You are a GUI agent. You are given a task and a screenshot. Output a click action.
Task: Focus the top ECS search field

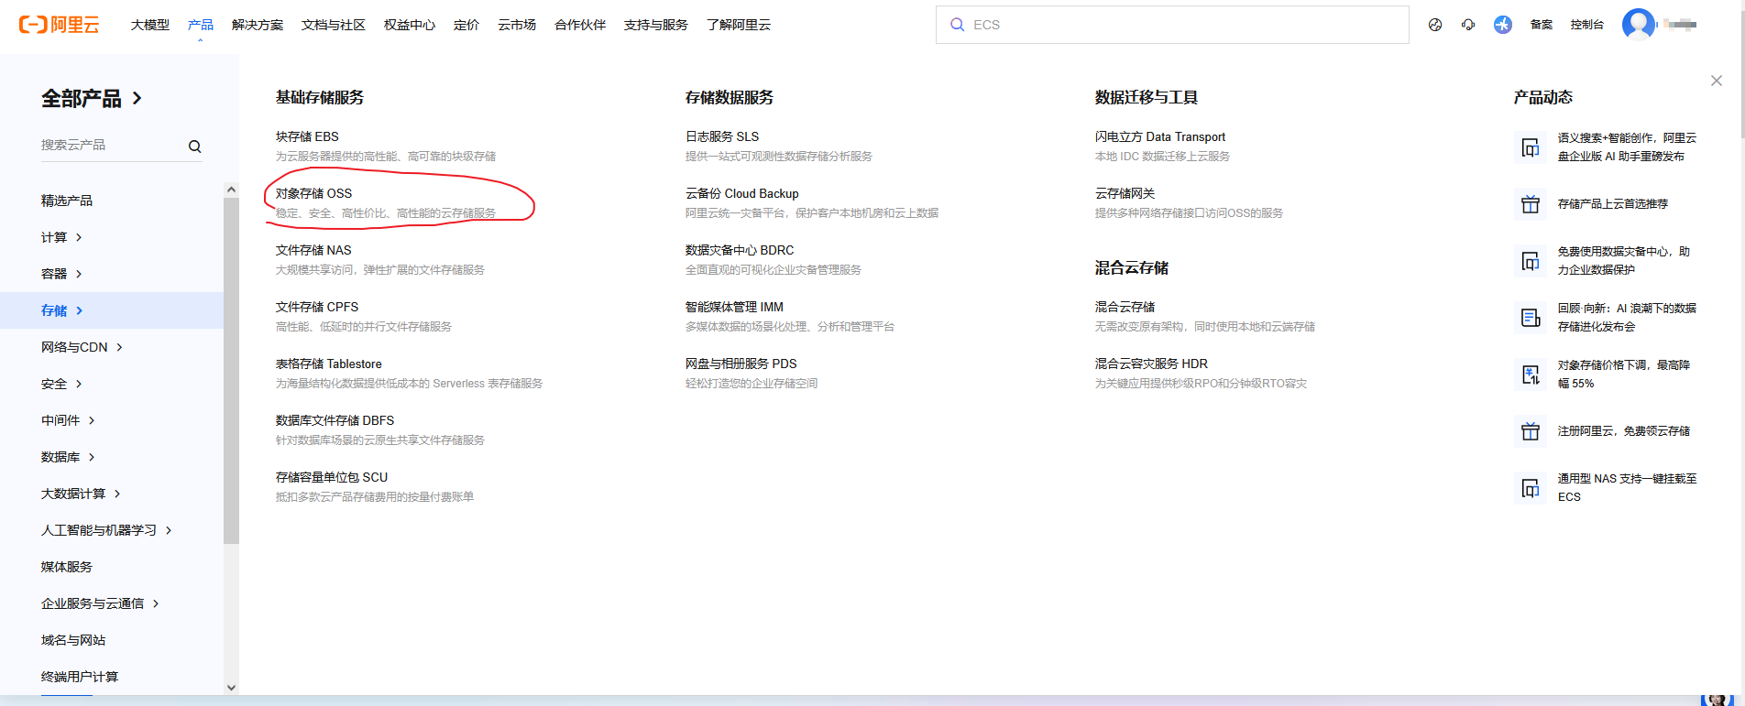point(1172,25)
